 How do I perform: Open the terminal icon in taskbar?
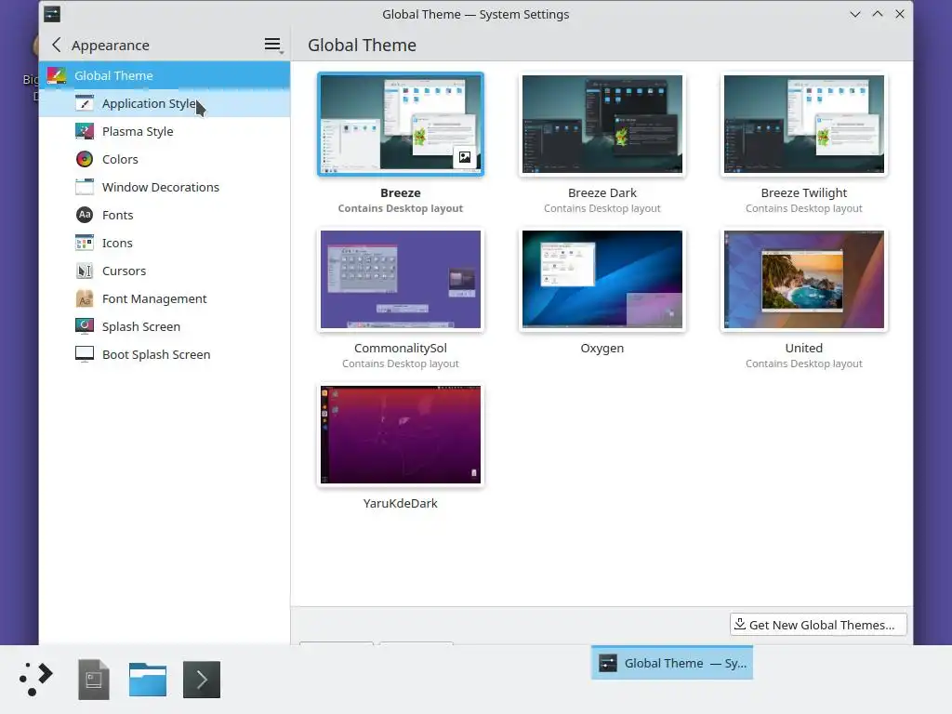(x=202, y=679)
